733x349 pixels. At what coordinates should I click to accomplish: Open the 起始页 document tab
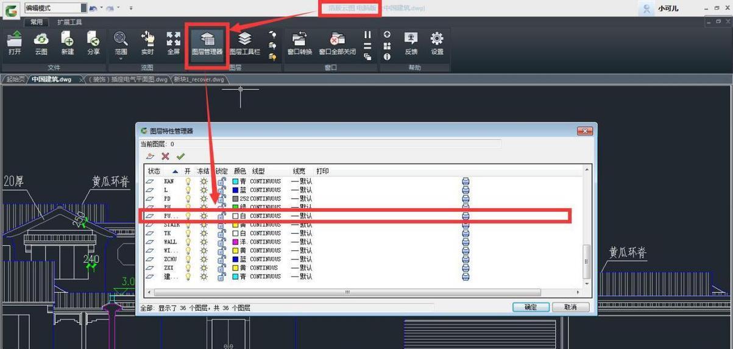[15, 79]
